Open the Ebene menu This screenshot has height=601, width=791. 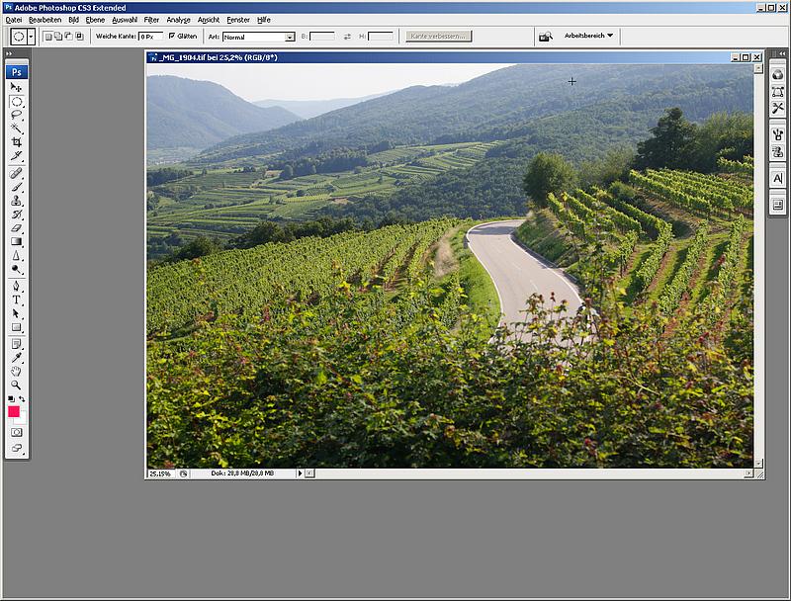coord(95,20)
